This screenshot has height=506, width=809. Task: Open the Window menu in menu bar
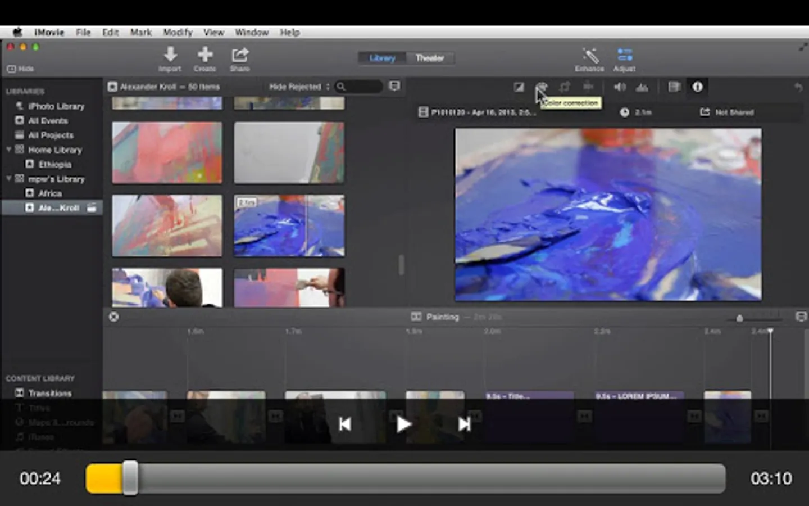coord(251,32)
